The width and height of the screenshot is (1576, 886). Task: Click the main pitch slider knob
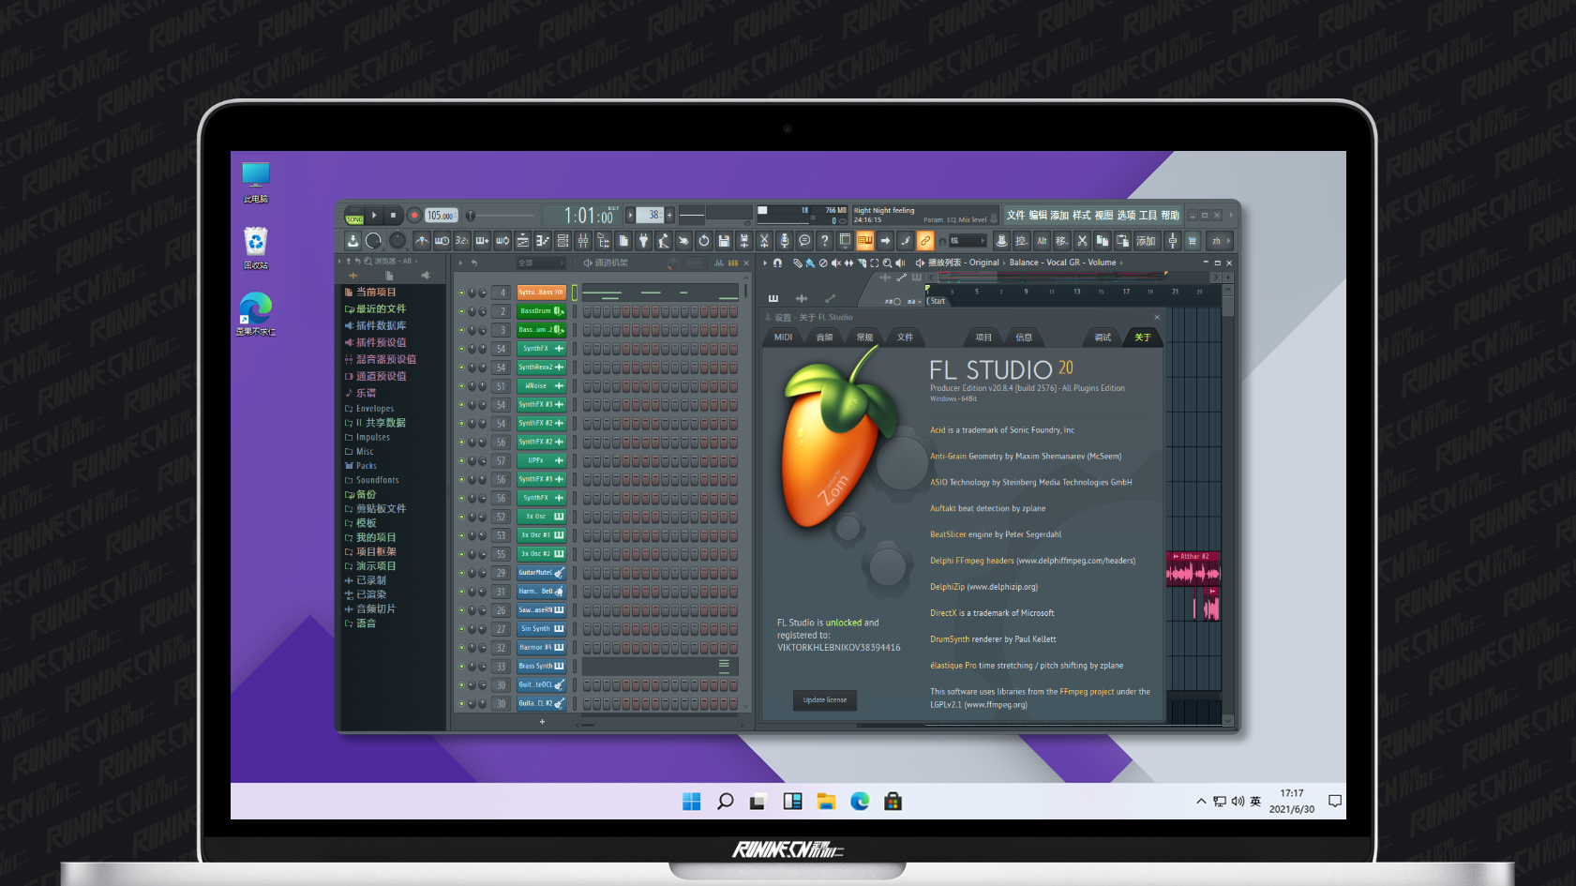click(x=471, y=216)
